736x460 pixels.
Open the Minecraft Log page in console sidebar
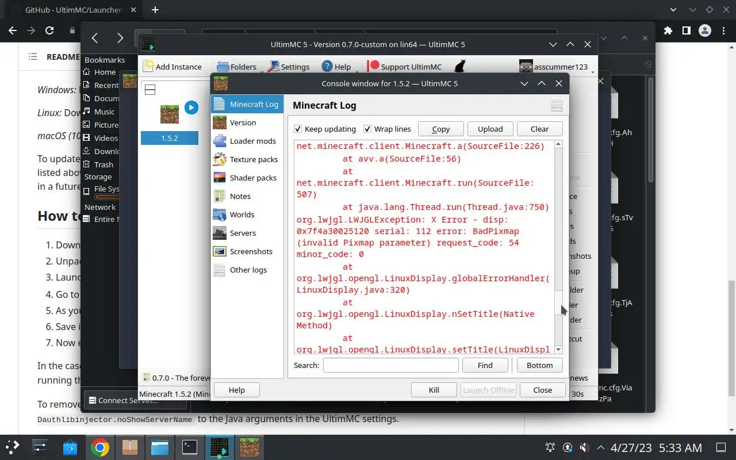coord(247,104)
